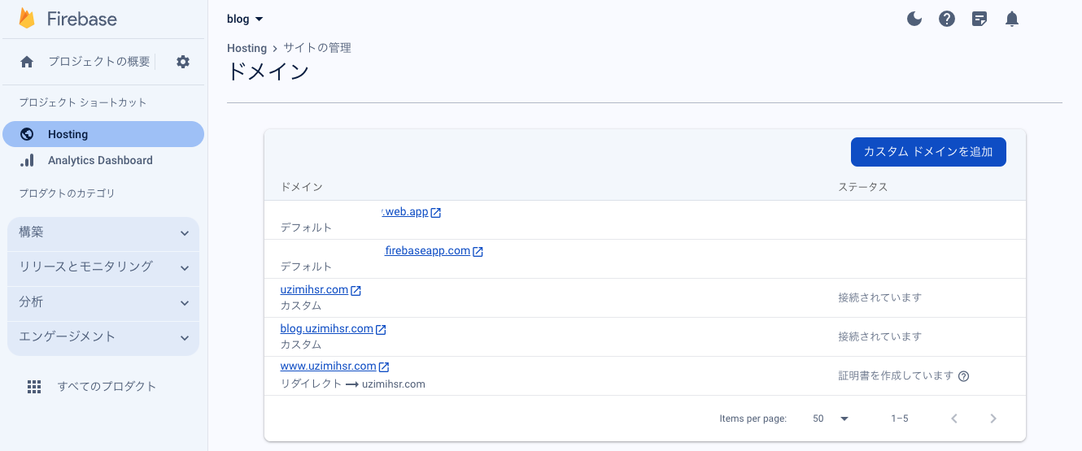The height and width of the screenshot is (451, 1082).
Task: Open the uzimihsr.com domain link
Action: [314, 290]
